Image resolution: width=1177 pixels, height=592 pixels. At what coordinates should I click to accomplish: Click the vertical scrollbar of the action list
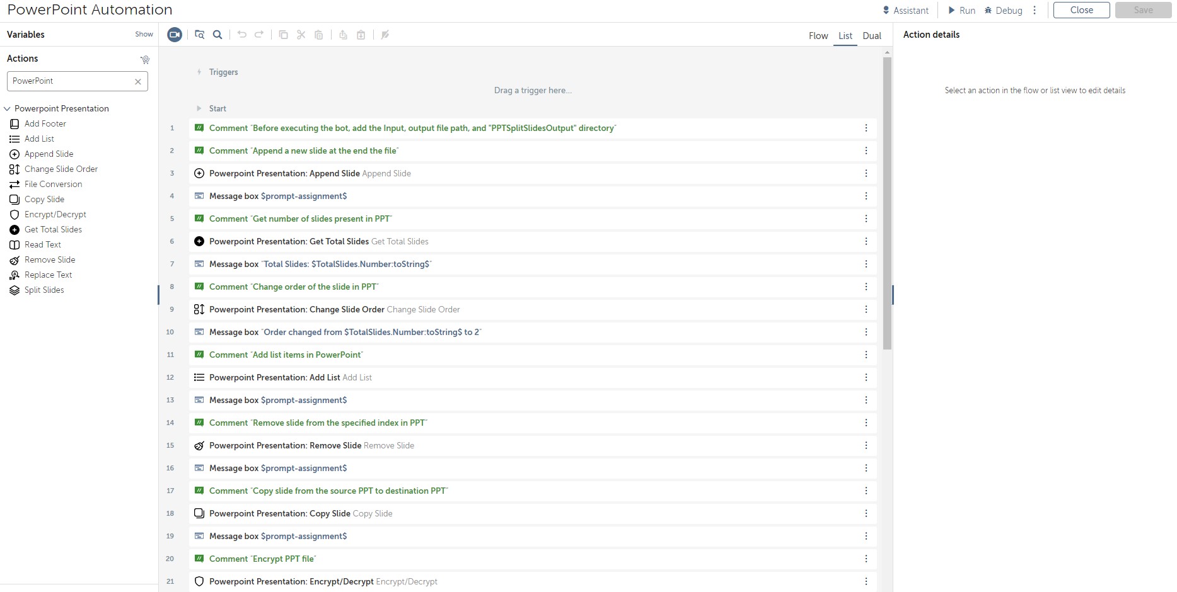click(x=887, y=203)
